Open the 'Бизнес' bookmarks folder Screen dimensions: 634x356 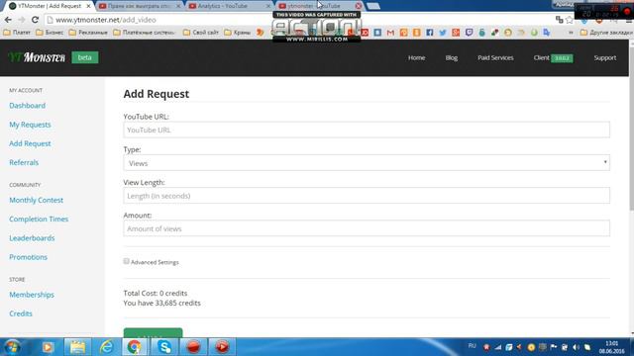point(50,33)
